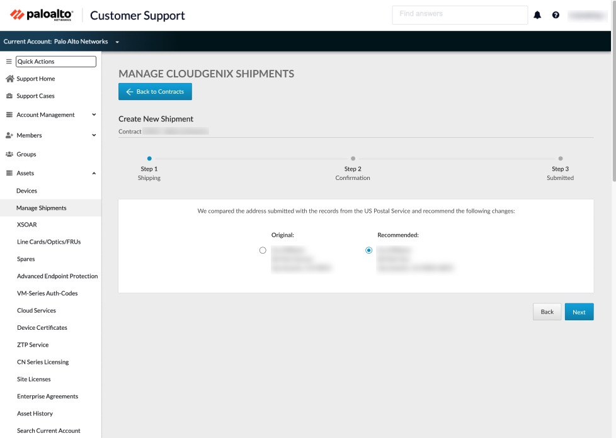This screenshot has width=616, height=438.
Task: Click the Palo Alto Networks logo
Action: point(40,14)
